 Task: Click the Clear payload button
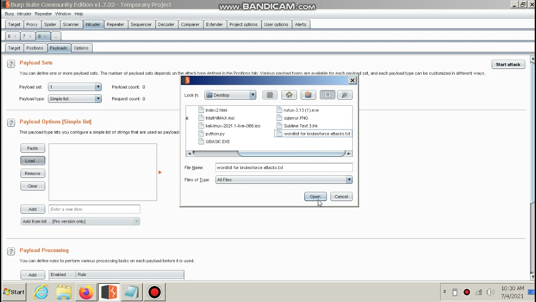coord(33,186)
